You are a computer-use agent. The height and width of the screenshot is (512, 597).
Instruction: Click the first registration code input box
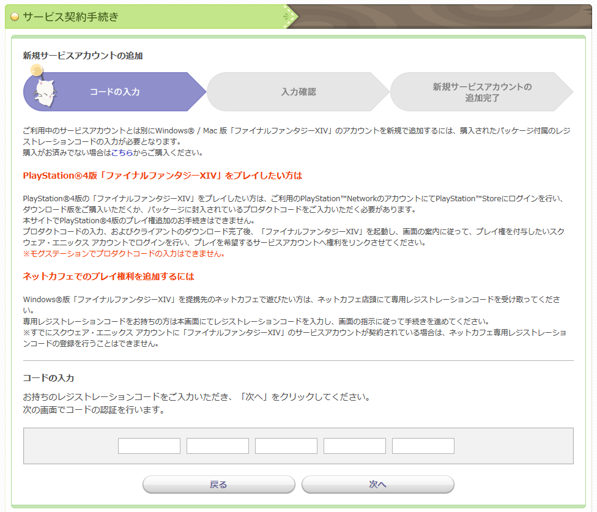149,446
